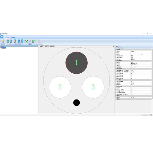Click the green checkmark icon in ribbon

click(x=33, y=41)
